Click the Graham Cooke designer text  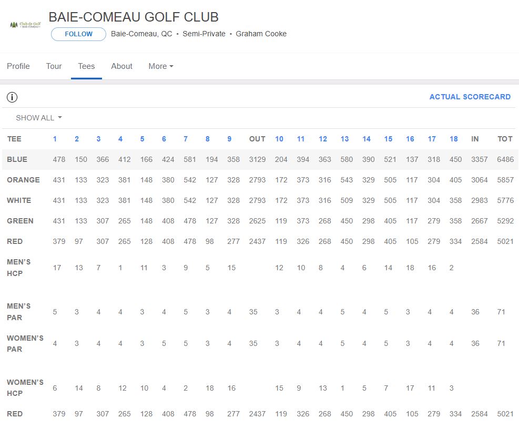click(261, 34)
